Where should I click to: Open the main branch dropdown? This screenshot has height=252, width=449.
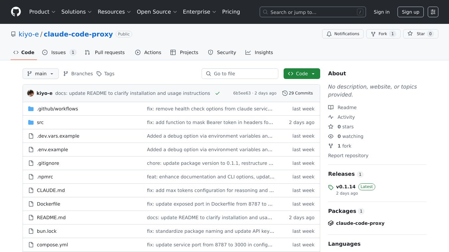click(41, 74)
